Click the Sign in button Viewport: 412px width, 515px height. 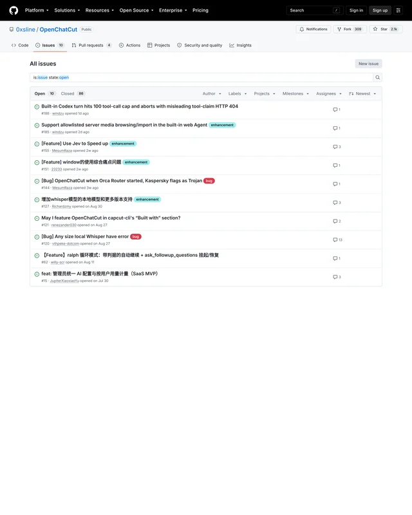click(x=356, y=10)
